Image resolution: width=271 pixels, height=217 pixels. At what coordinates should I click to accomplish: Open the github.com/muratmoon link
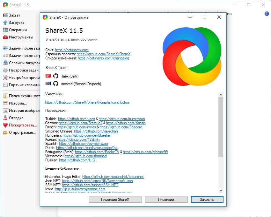tap(122, 119)
